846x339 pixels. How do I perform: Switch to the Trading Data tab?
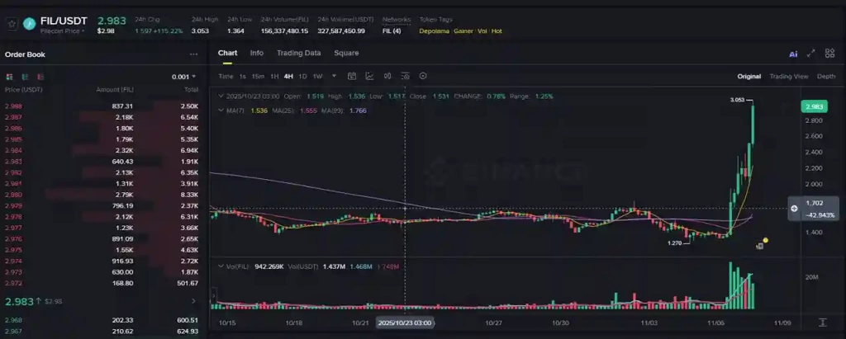pyautogui.click(x=298, y=53)
